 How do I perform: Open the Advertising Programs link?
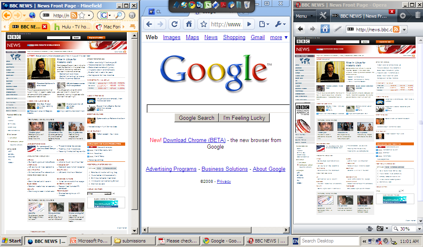pyautogui.click(x=171, y=169)
